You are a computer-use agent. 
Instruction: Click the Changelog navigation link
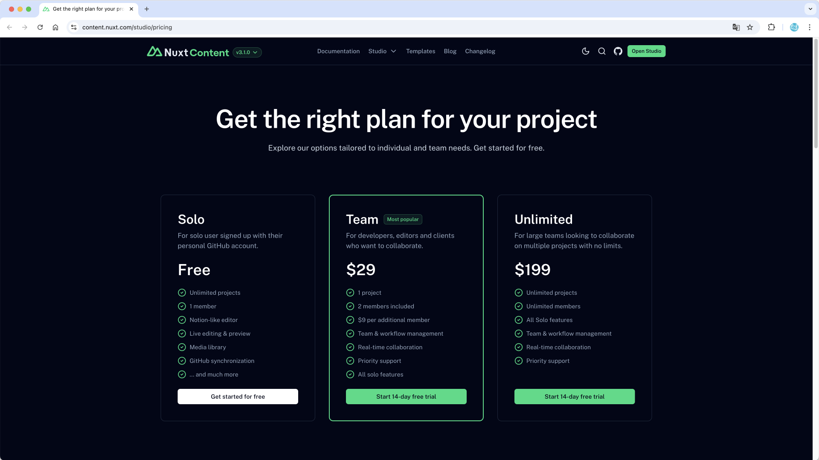coord(480,51)
